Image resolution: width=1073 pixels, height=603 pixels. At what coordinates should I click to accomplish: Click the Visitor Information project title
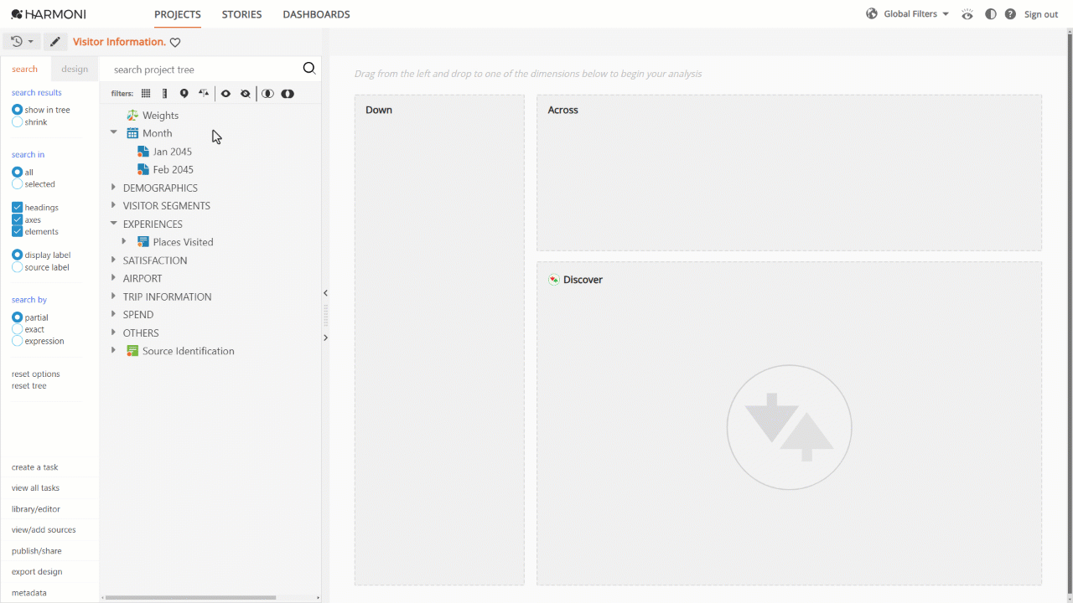coord(119,42)
